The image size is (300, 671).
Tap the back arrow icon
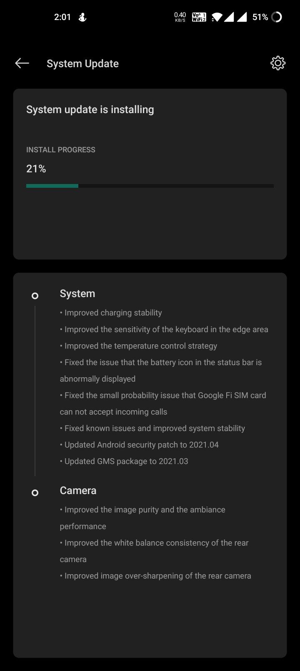tap(22, 63)
